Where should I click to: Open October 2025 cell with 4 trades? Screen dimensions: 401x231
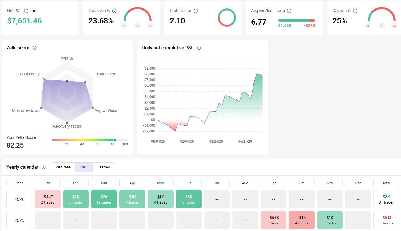[x=302, y=220]
